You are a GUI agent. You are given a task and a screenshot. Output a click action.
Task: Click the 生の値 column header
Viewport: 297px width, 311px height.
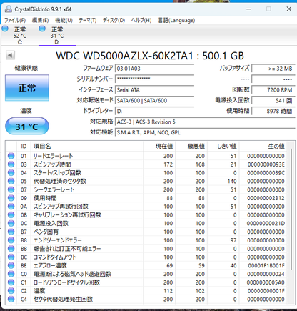[x=263, y=147]
